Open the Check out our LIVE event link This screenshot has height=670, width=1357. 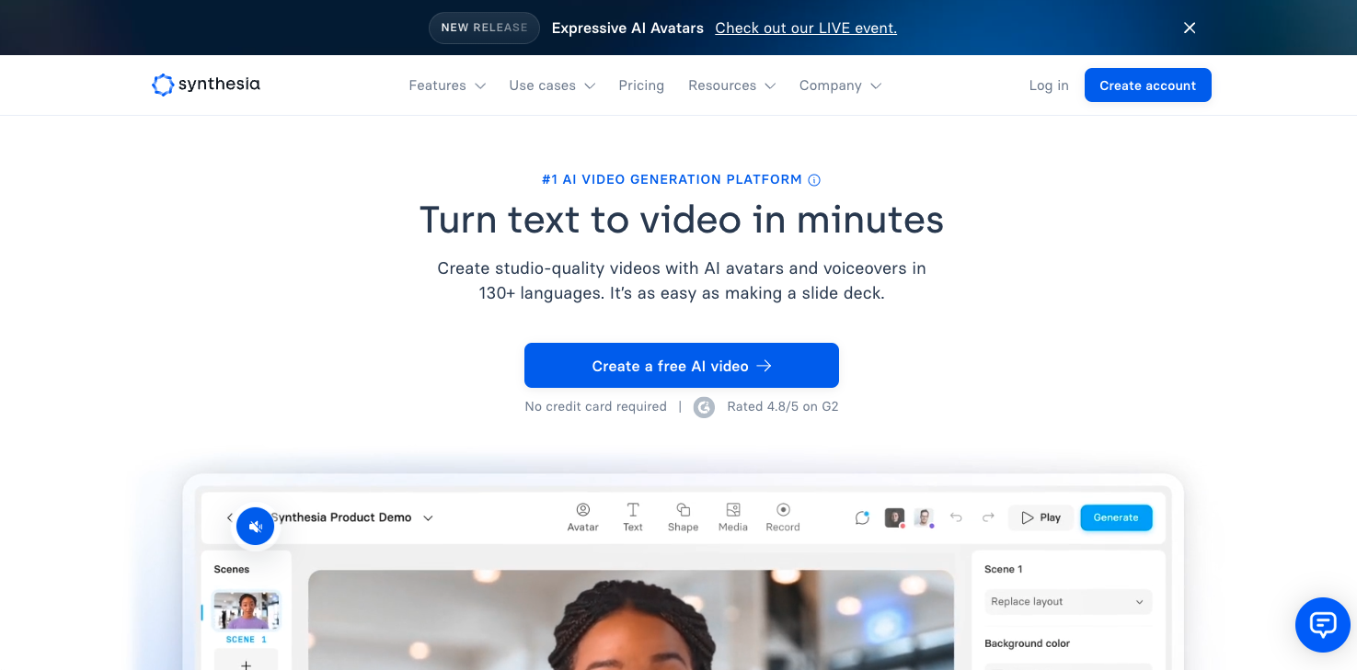pos(806,28)
